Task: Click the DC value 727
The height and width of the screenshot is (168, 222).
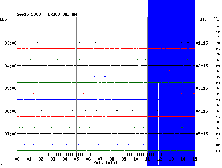Action: (218, 77)
